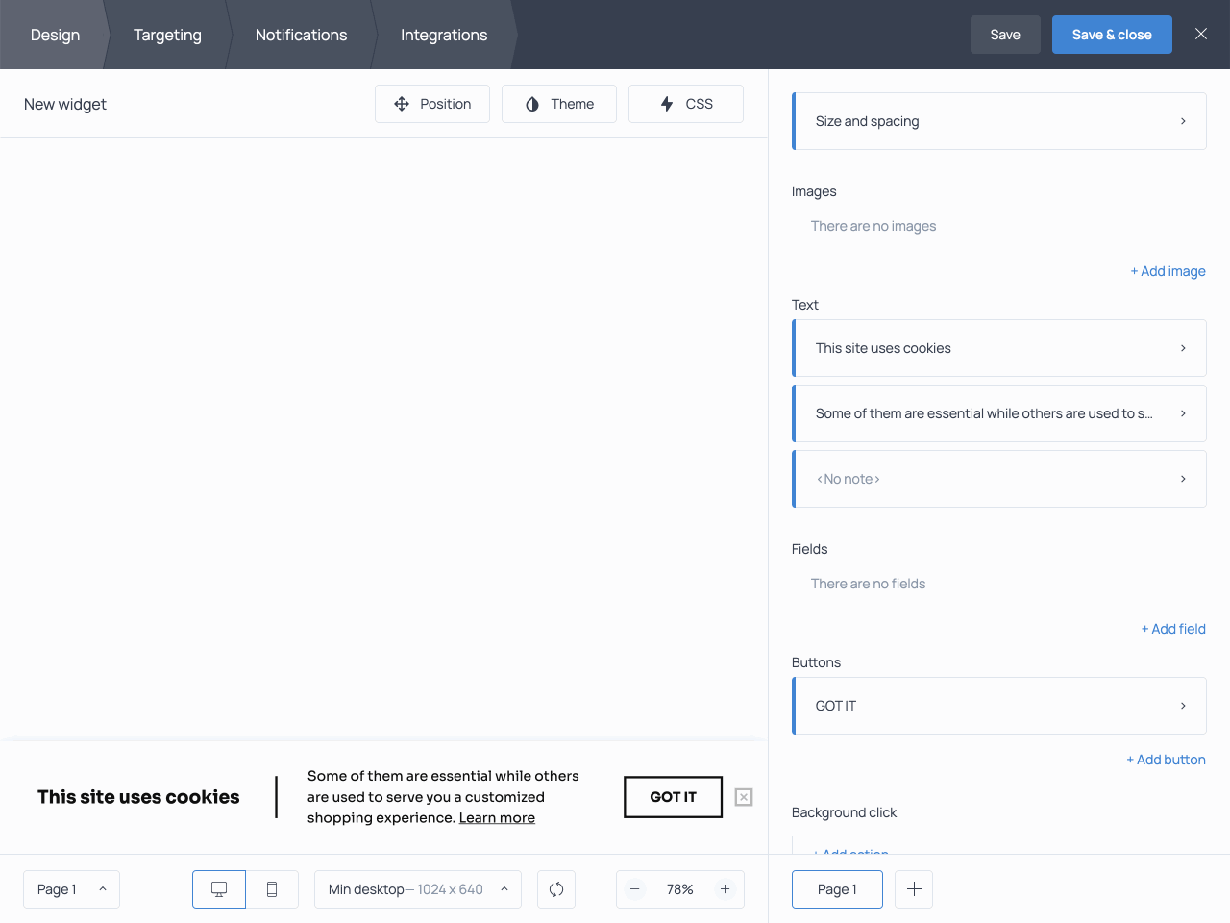Switch preview to desktop view

coord(218,889)
